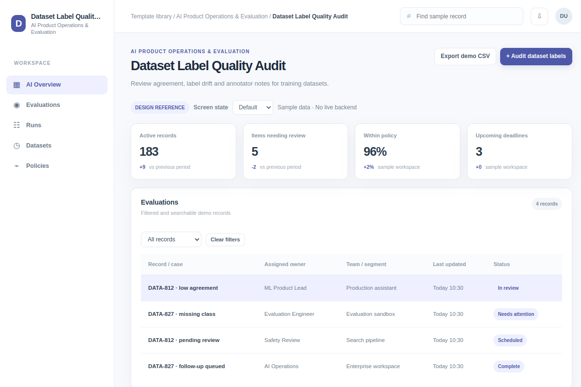Select the DATA-827 · missing class record
The height and width of the screenshot is (387, 581).
pos(352,314)
